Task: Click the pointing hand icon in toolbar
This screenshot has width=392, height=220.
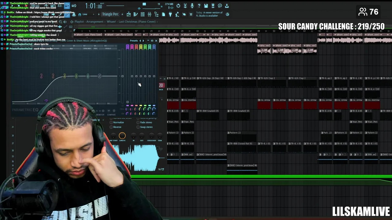Action: [184, 14]
